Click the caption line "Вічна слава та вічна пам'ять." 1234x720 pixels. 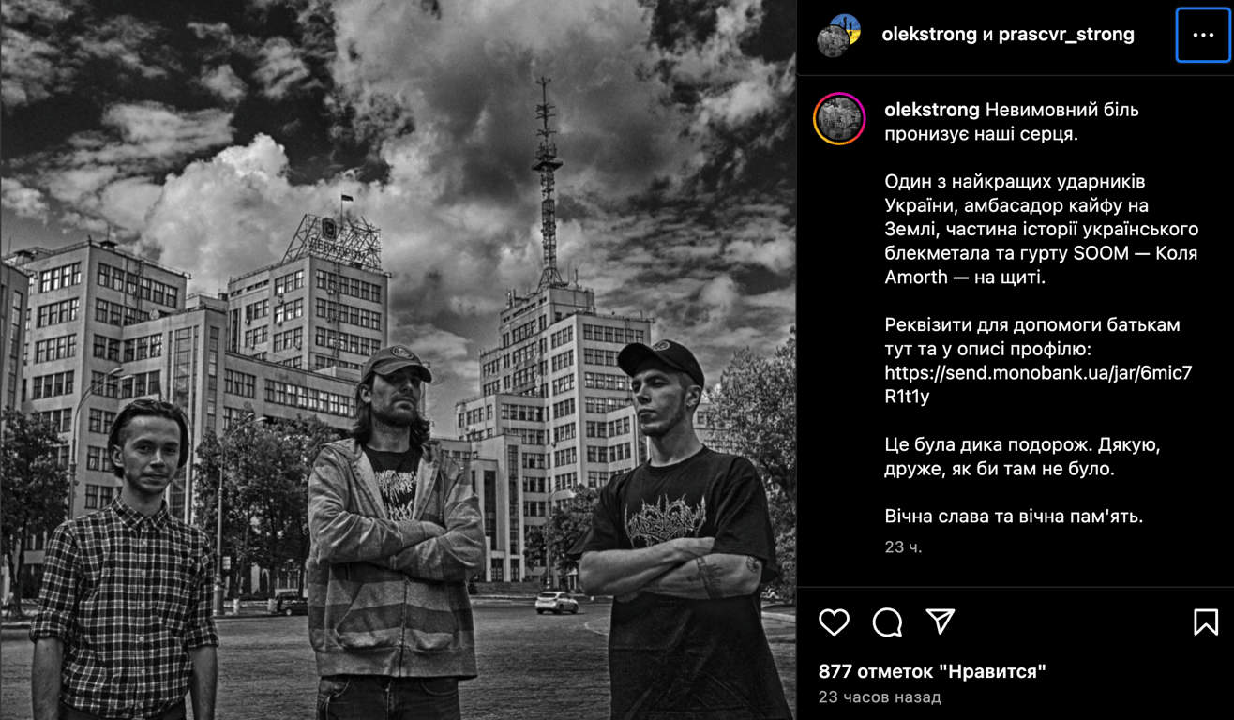pos(1014,516)
